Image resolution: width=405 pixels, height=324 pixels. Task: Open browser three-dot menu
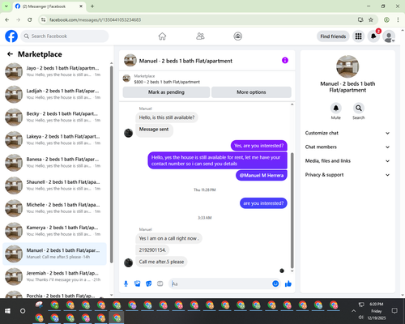(x=398, y=19)
